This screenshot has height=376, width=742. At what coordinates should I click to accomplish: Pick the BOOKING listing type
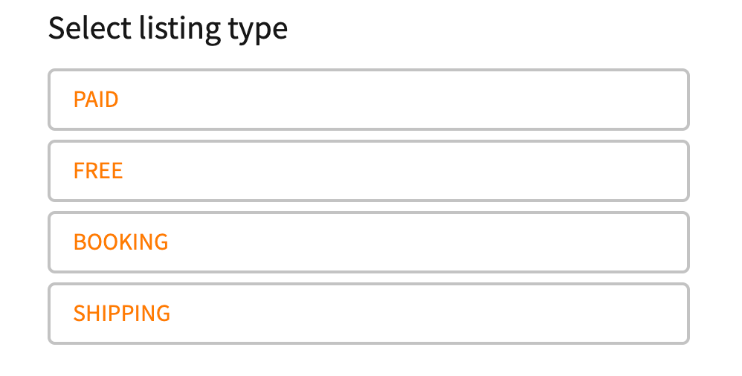click(x=369, y=242)
